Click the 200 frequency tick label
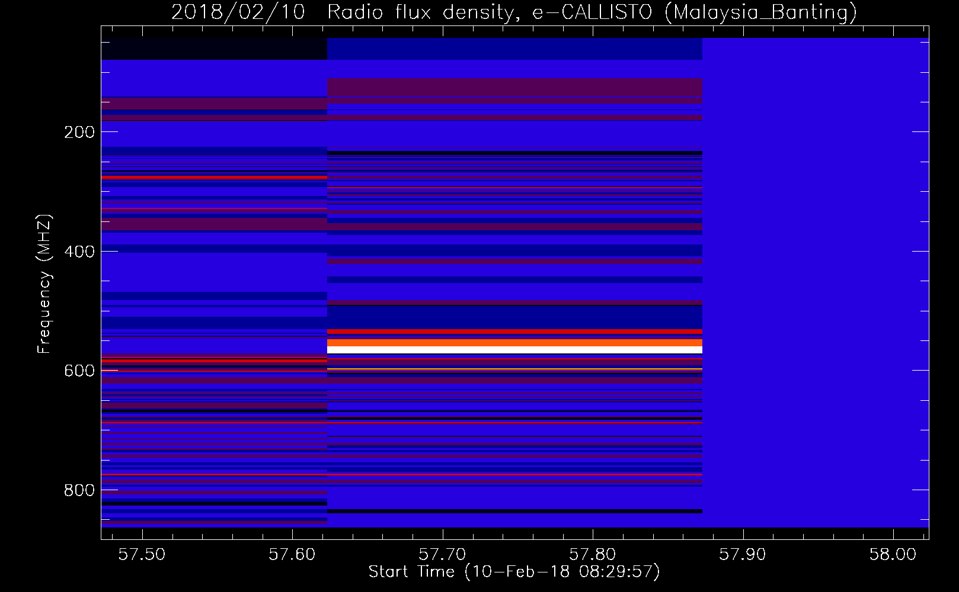 pyautogui.click(x=79, y=132)
